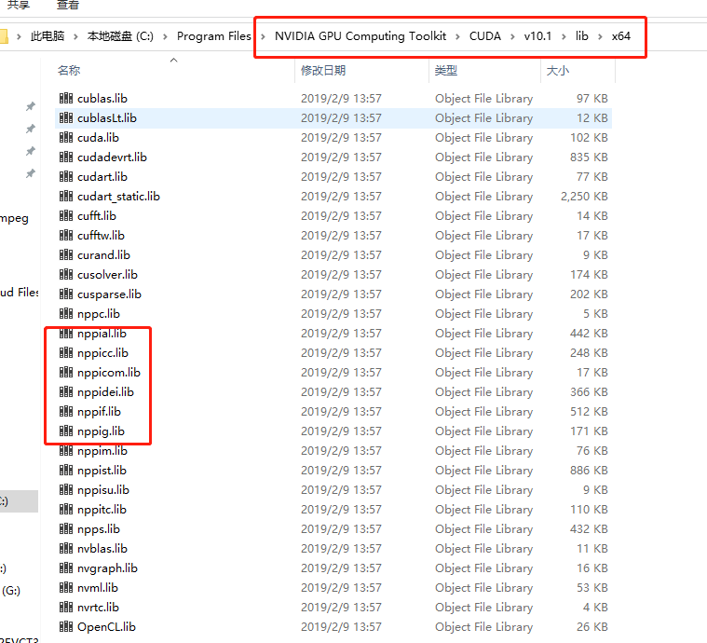Open the 查看 ribbon tab
The height and width of the screenshot is (643, 707).
pyautogui.click(x=68, y=6)
